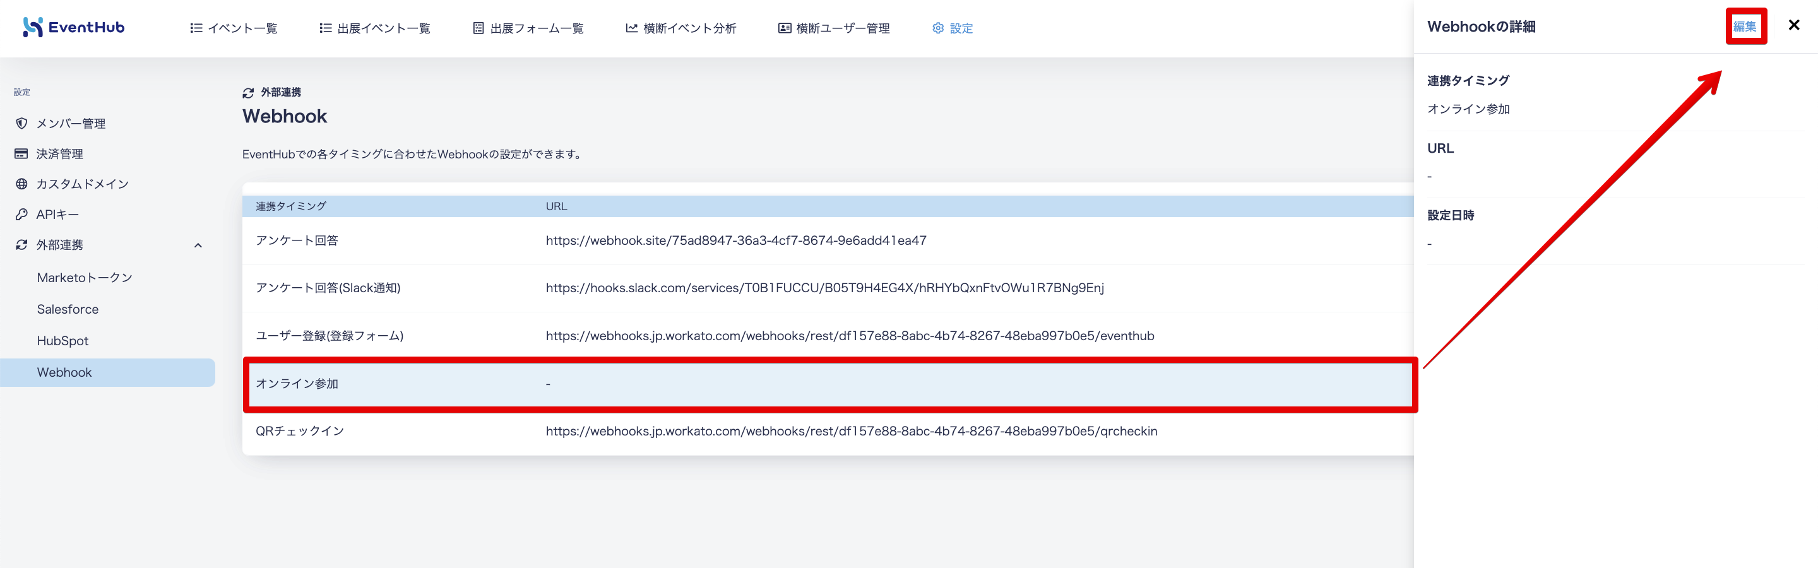Click the credit card icon for 決済管理
This screenshot has width=1818, height=568.
(21, 154)
